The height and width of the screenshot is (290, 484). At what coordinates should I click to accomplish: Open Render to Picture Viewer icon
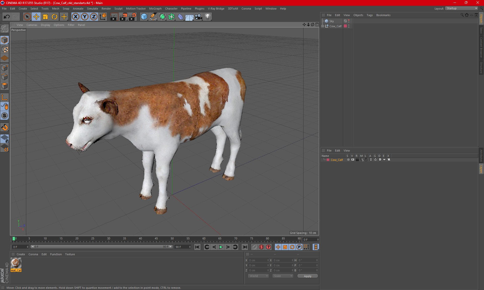point(123,17)
